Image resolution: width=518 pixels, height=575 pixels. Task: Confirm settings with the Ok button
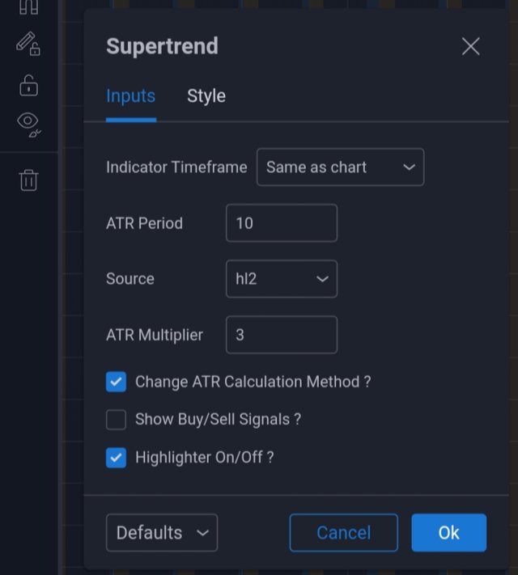[448, 533]
